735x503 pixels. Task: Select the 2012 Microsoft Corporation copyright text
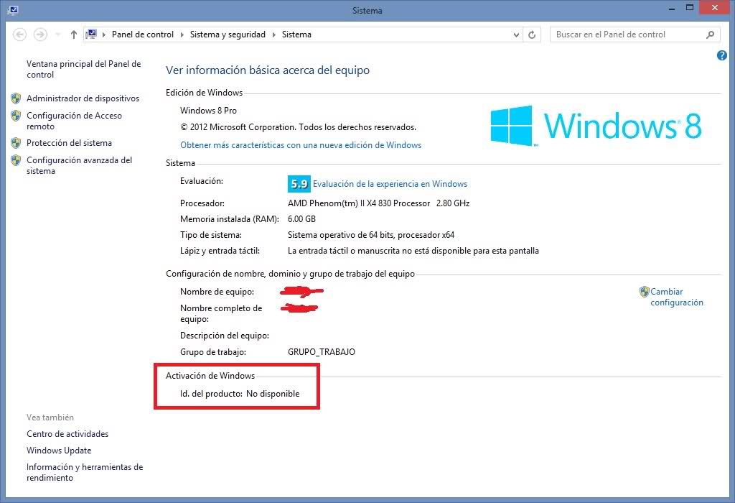click(x=298, y=127)
